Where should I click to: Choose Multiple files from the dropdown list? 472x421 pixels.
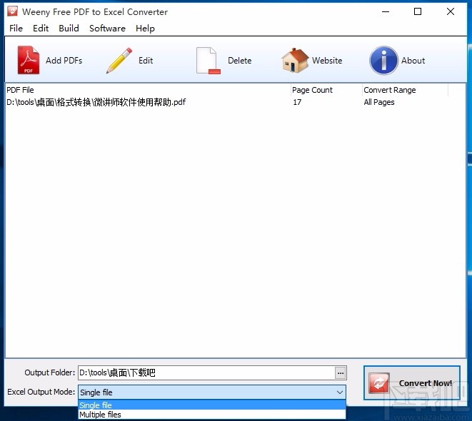pyautogui.click(x=212, y=415)
